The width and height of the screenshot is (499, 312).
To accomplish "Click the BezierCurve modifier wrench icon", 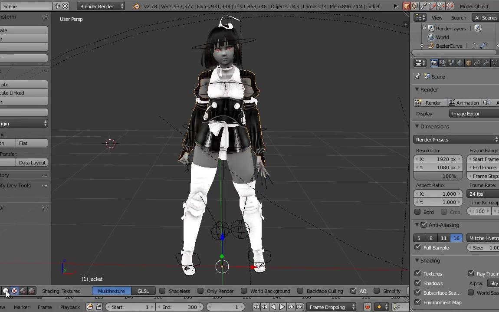I will [483, 46].
